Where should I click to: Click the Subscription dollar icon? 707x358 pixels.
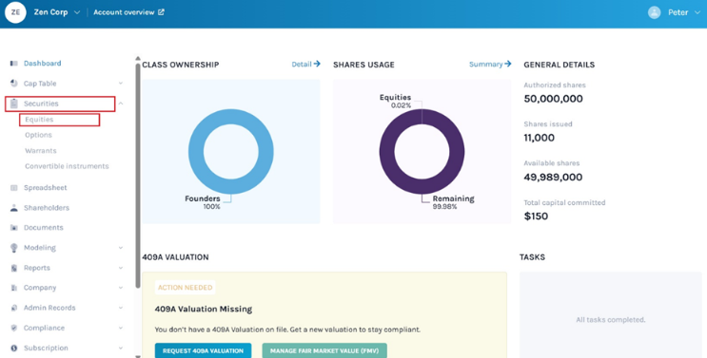point(14,349)
